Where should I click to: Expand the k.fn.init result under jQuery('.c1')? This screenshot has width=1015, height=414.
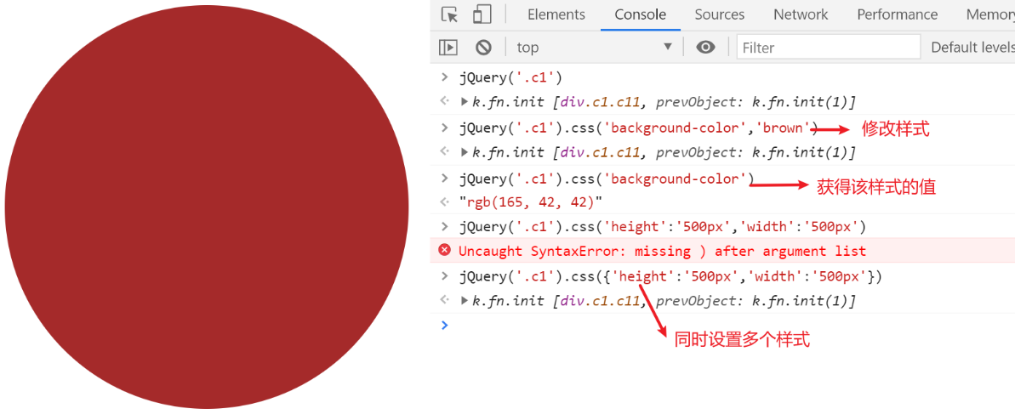(x=465, y=101)
